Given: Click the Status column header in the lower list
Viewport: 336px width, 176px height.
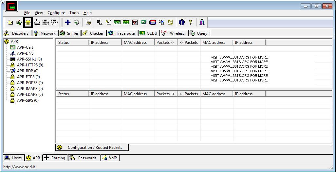Looking at the screenshot, I should [x=72, y=94].
